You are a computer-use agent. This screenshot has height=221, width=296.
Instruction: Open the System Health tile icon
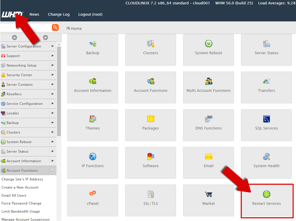[266, 157]
